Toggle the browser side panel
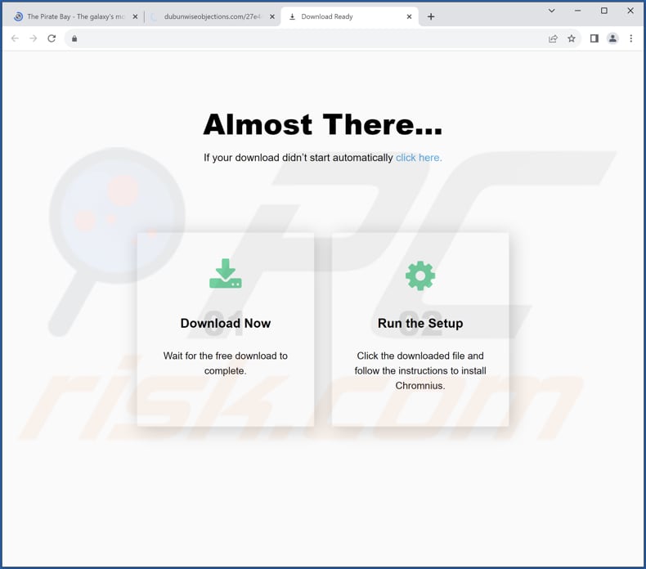The width and height of the screenshot is (646, 569). coord(594,38)
